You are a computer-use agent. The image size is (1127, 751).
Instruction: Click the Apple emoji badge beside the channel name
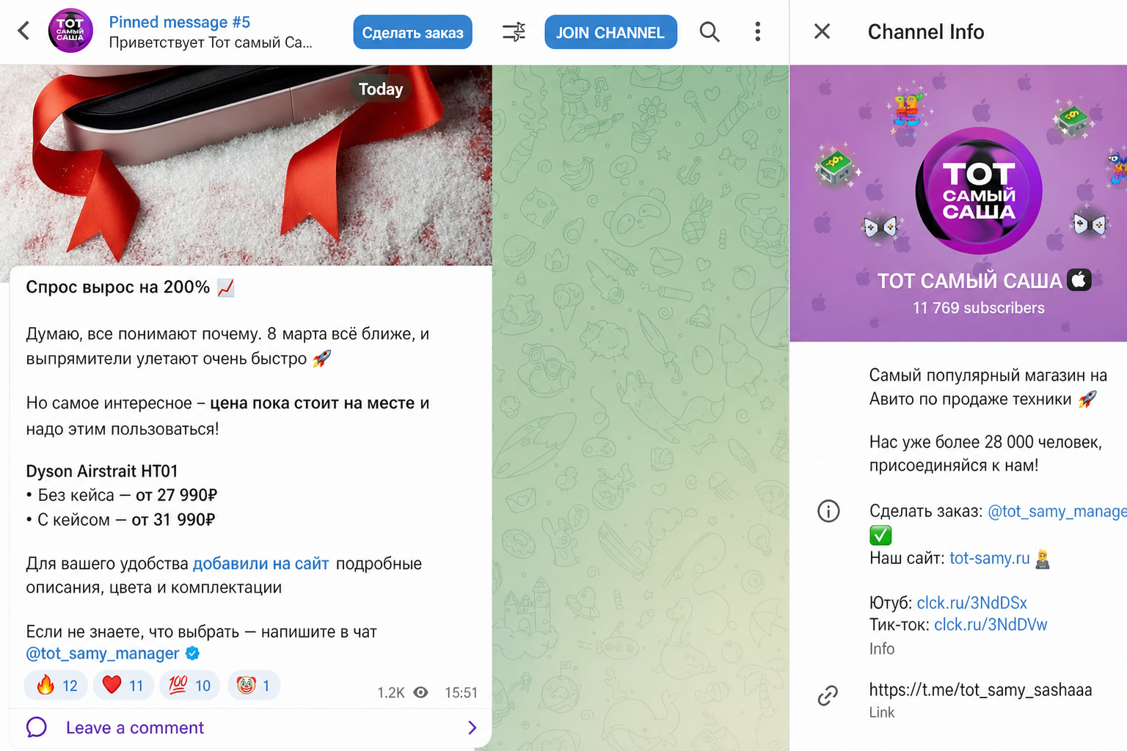pos(1079,279)
